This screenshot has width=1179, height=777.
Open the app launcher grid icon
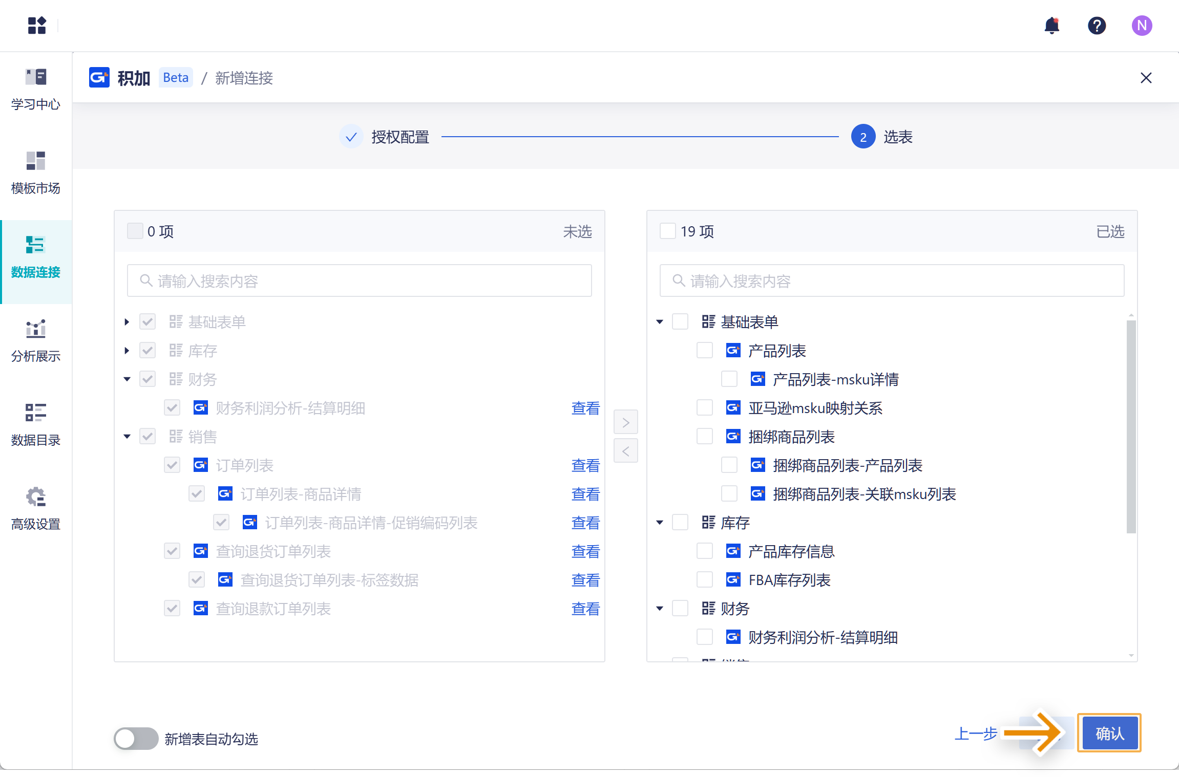pyautogui.click(x=37, y=26)
